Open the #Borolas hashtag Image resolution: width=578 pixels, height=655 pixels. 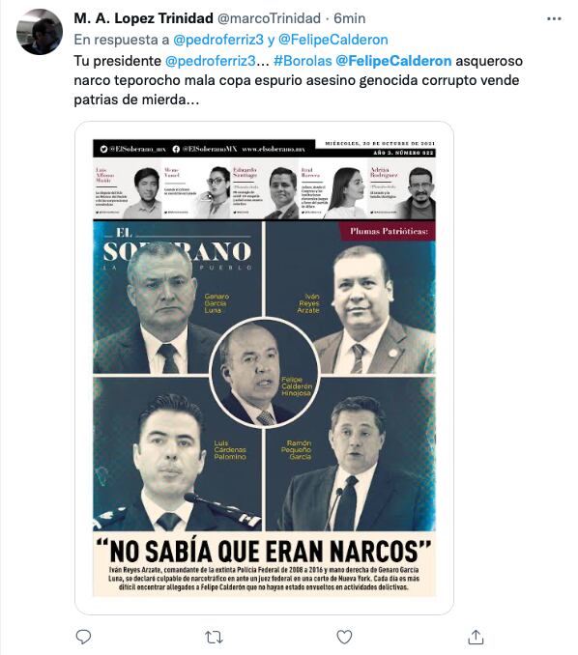click(x=303, y=61)
